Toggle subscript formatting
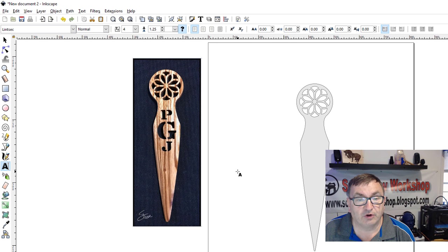This screenshot has width=448, height=252. (240, 29)
